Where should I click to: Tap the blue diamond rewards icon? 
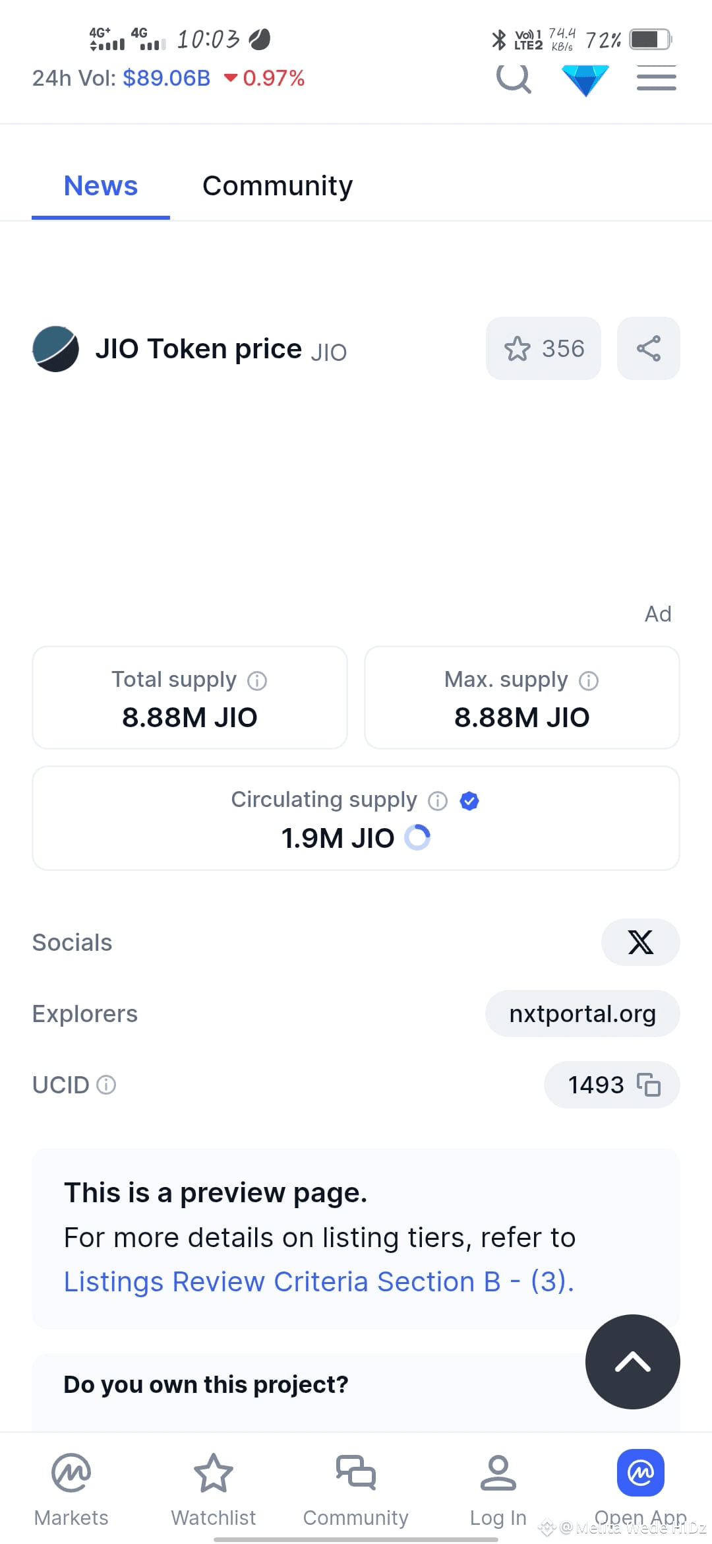[585, 80]
